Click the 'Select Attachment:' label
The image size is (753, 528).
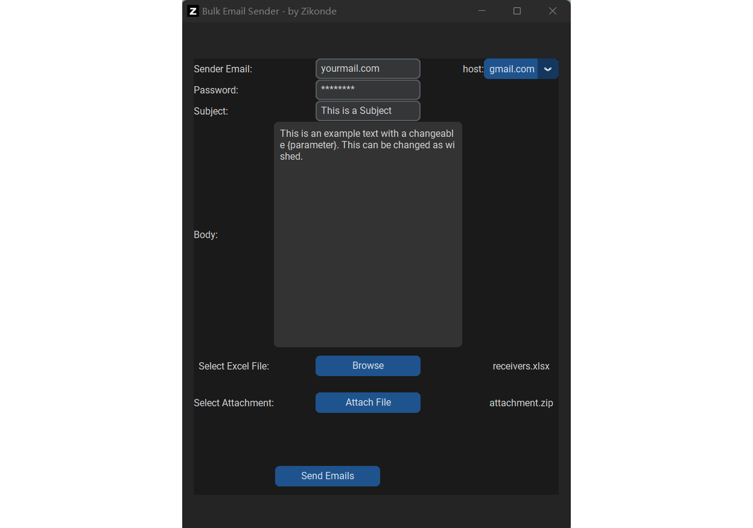click(234, 403)
